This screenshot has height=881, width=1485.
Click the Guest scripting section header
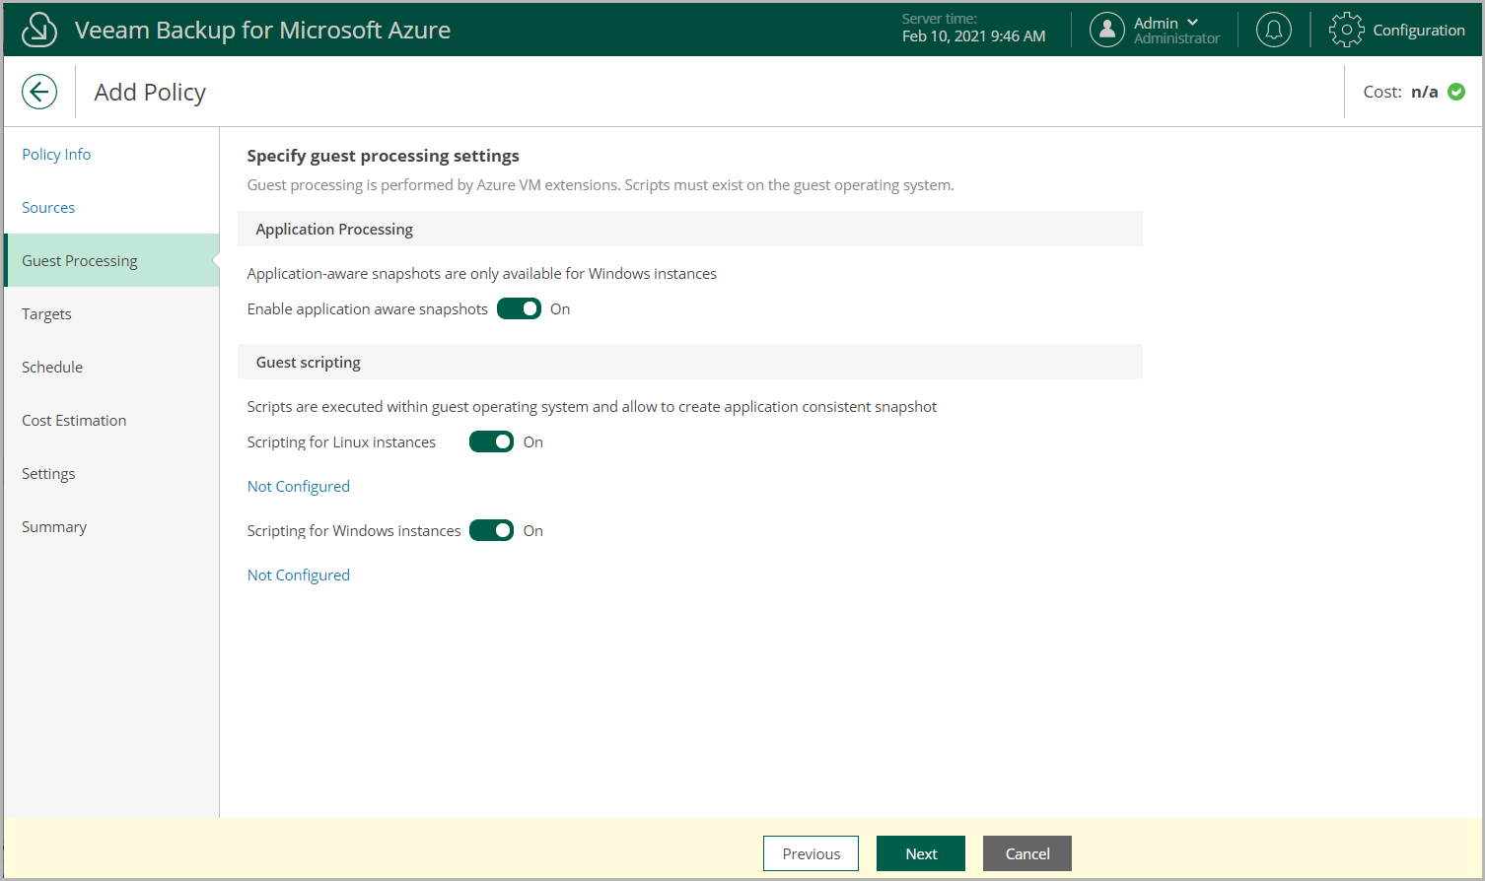tap(690, 362)
